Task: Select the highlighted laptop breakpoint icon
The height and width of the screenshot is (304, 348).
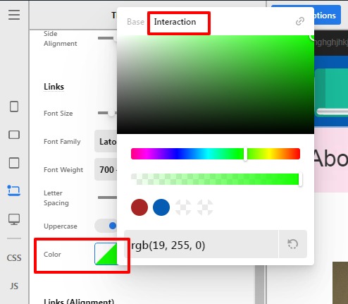Action: click(x=14, y=190)
